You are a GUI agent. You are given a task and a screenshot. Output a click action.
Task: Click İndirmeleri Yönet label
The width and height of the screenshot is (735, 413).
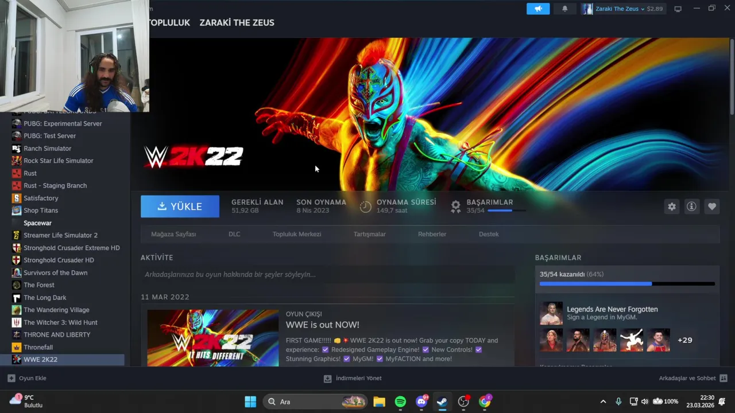point(359,379)
